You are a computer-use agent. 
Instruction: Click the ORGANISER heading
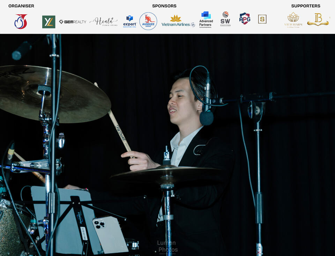tap(21, 6)
